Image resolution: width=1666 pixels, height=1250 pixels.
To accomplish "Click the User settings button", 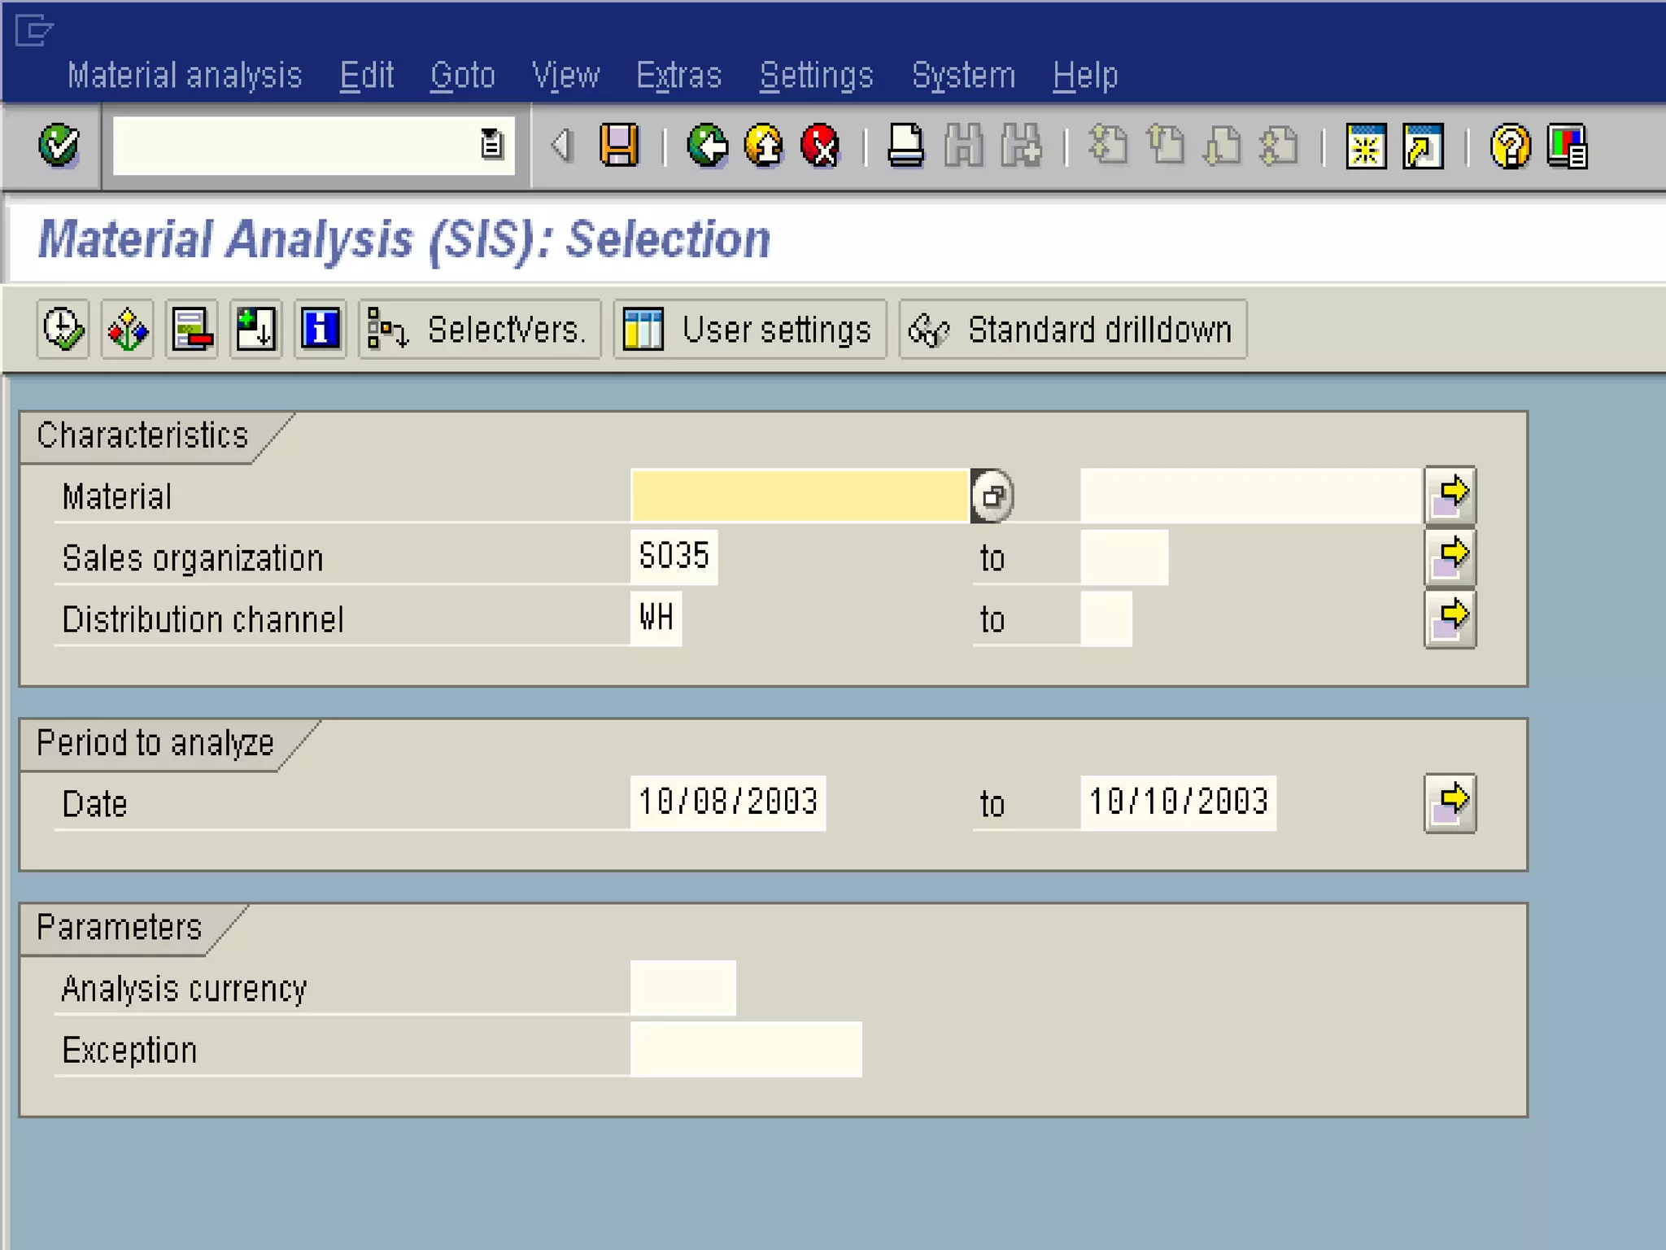I will click(749, 330).
